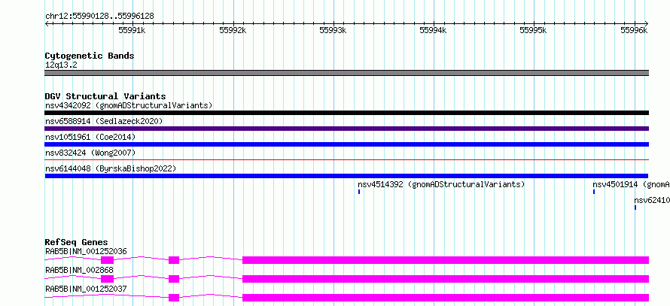
Task: Open nsv6144048 ByrskaBishop2022 label
Action: [111, 168]
